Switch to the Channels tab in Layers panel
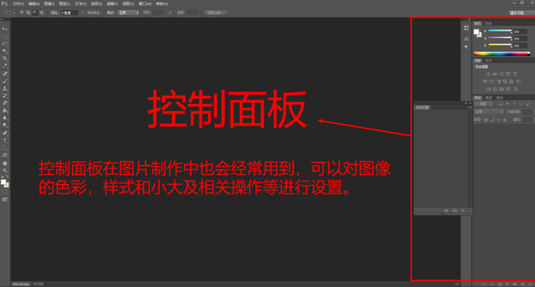 pyautogui.click(x=488, y=98)
